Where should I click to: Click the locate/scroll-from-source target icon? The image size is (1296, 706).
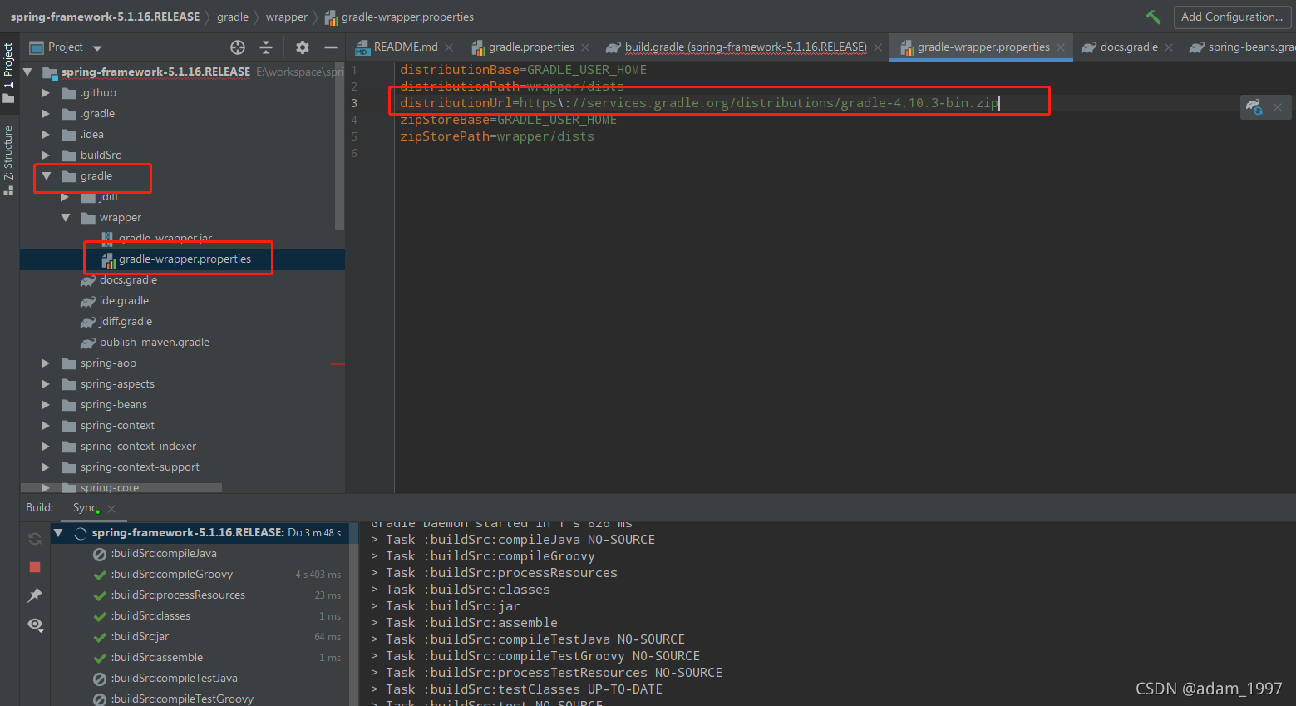[238, 47]
